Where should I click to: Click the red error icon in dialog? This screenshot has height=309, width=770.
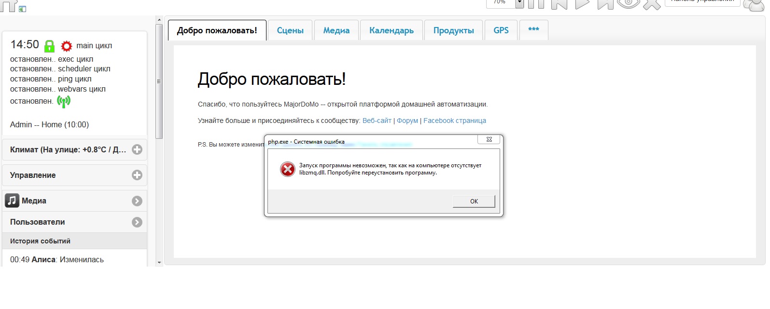click(288, 169)
